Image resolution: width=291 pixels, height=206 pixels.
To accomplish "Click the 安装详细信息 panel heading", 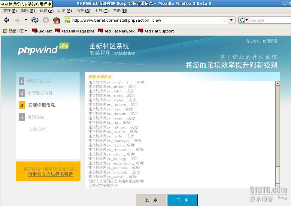I will pos(100,77).
